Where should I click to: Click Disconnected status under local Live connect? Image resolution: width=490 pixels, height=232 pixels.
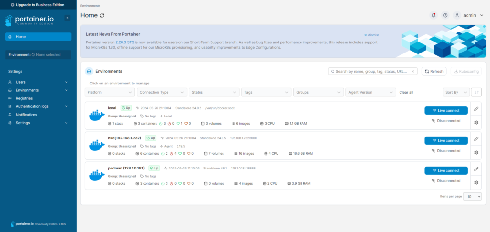(446, 121)
